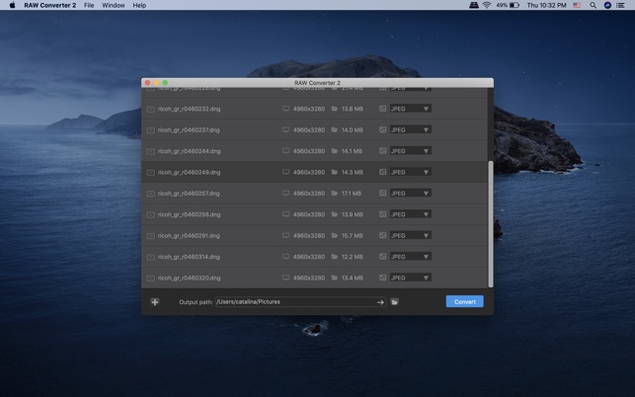Click file icon beside ricoh_gr_r0460232.dng

(151, 109)
